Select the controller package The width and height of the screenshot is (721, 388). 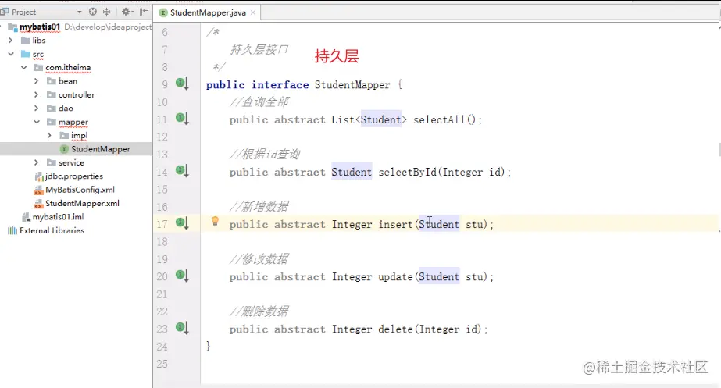pyautogui.click(x=77, y=94)
